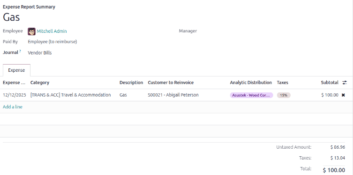Open the Journal help question mark
Image resolution: width=353 pixels, height=175 pixels.
[x=20, y=51]
